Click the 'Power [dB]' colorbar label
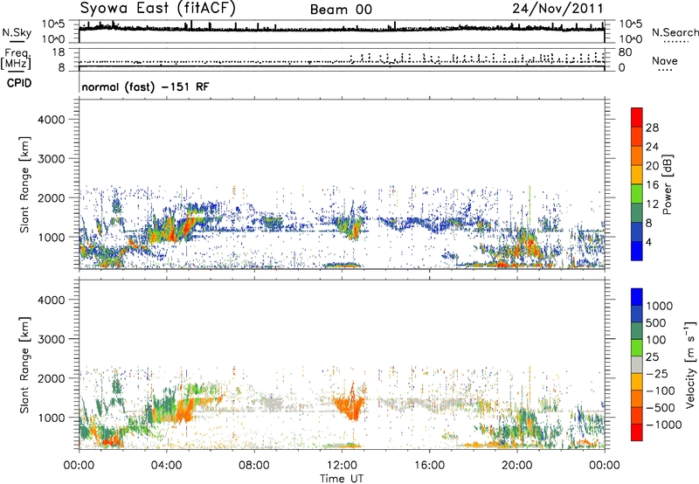This screenshot has height=484, width=699. point(668,184)
